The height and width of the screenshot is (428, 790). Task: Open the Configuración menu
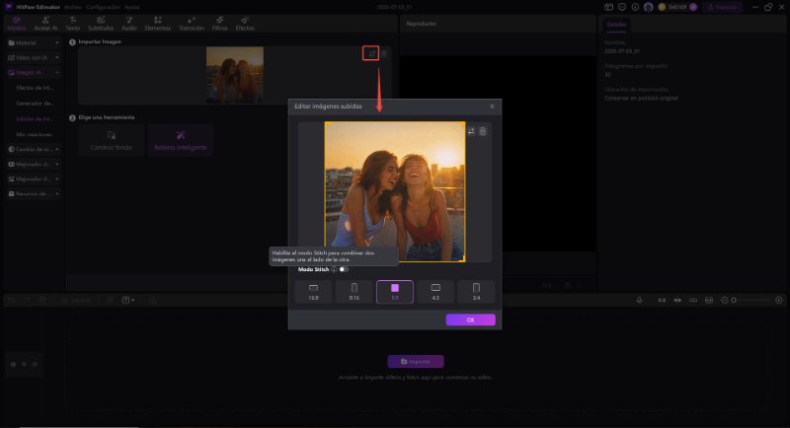click(x=103, y=7)
